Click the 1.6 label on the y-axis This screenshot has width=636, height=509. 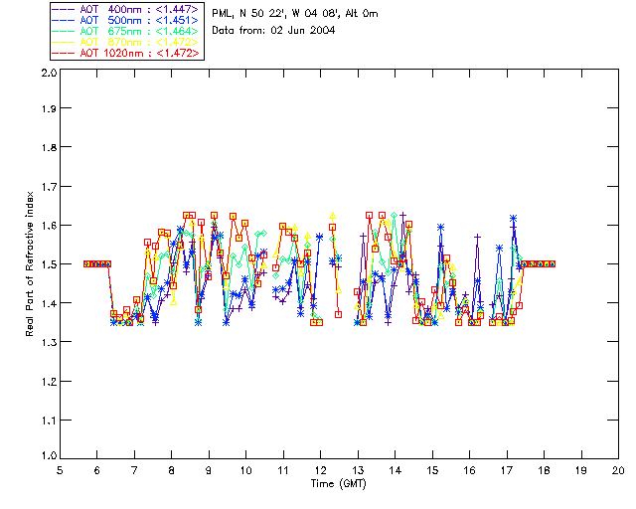[49, 226]
